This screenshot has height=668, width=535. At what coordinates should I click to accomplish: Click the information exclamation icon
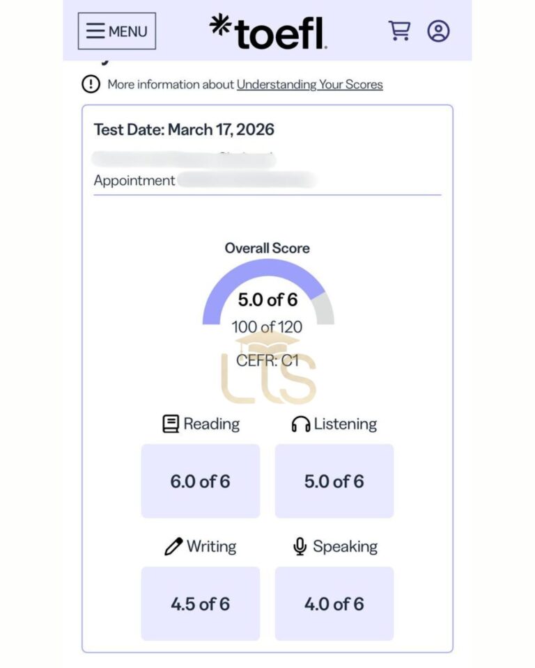click(91, 84)
